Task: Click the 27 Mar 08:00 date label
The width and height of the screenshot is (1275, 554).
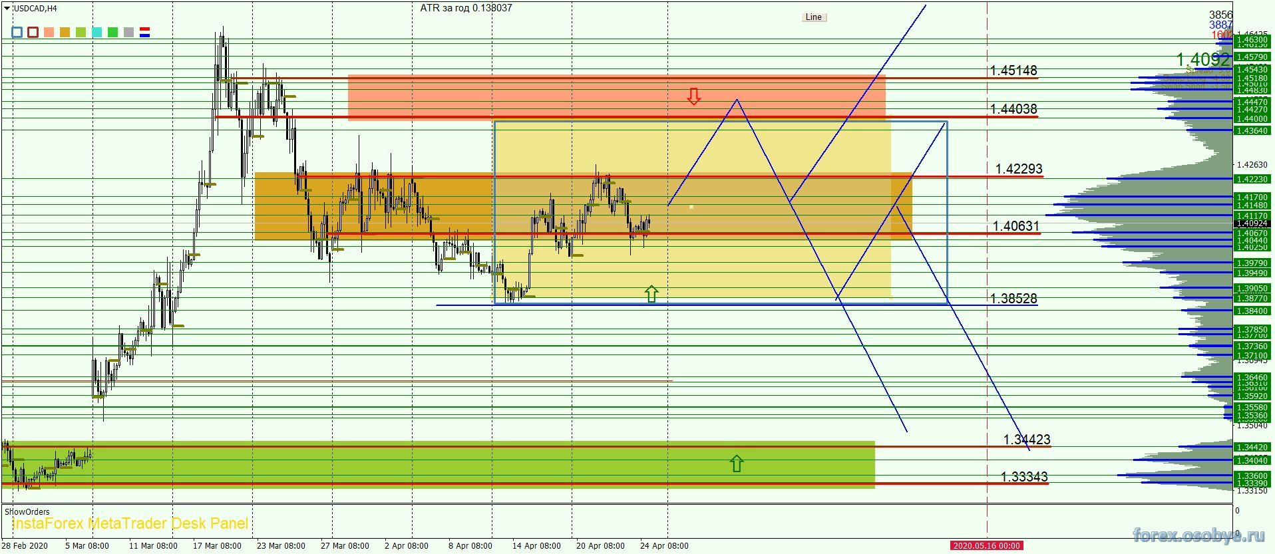Action: pos(345,546)
